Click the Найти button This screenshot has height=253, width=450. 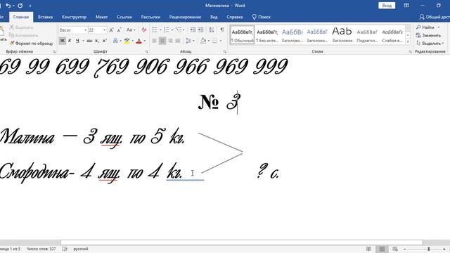pyautogui.click(x=427, y=27)
